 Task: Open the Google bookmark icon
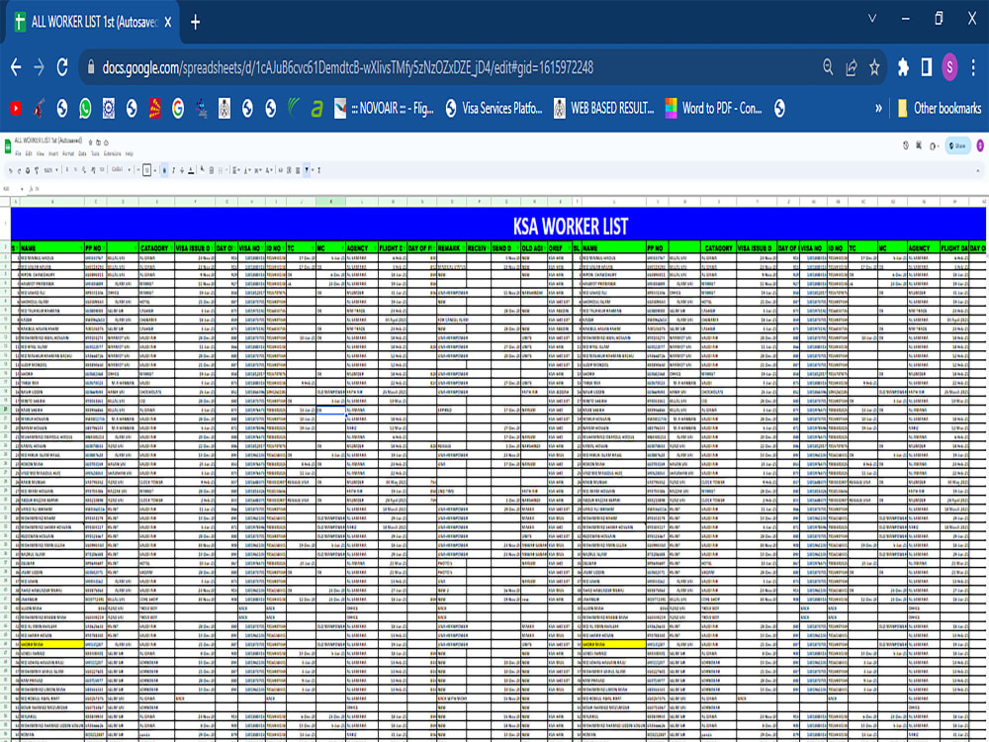[178, 109]
